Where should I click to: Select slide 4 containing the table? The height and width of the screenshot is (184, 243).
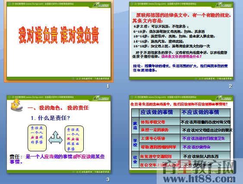[181, 134]
